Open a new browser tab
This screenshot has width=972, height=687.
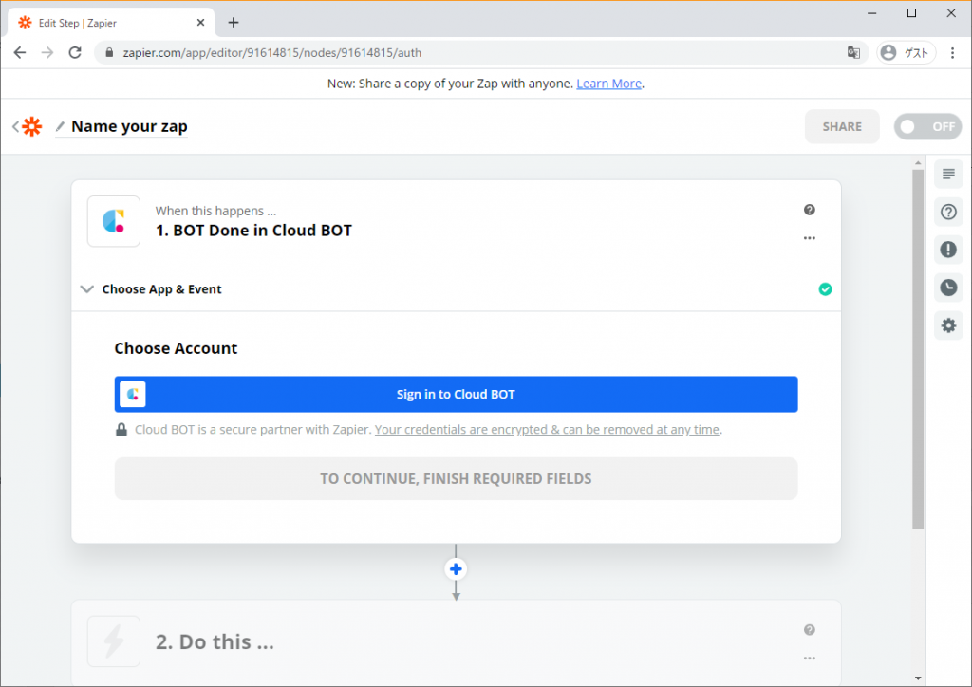tap(234, 23)
